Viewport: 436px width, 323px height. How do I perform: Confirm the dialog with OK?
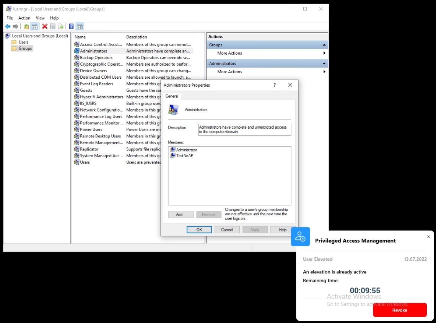coord(199,230)
